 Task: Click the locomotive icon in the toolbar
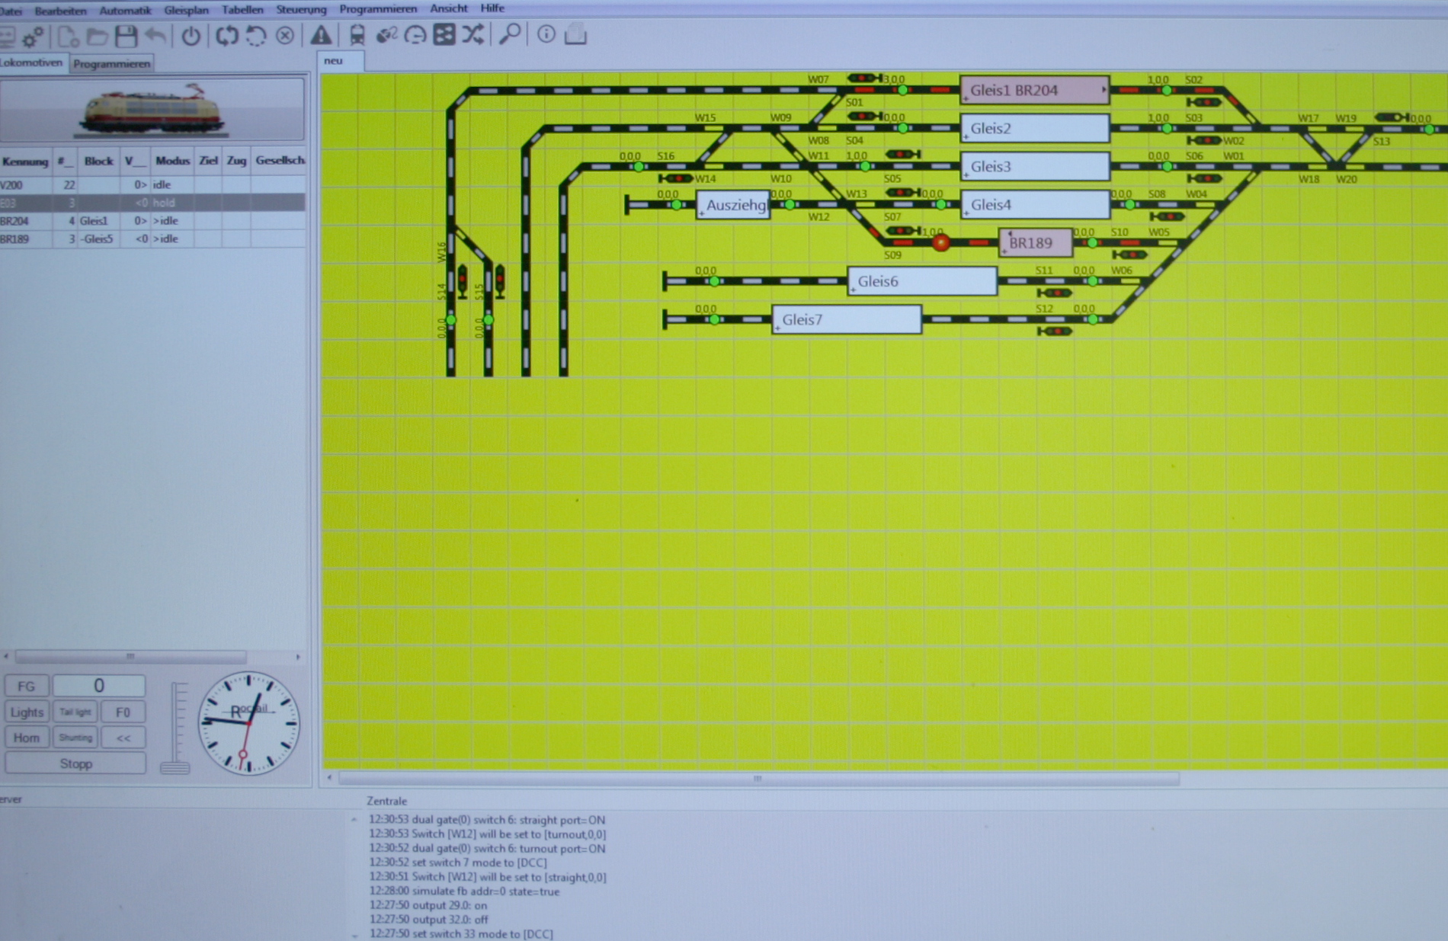357,35
